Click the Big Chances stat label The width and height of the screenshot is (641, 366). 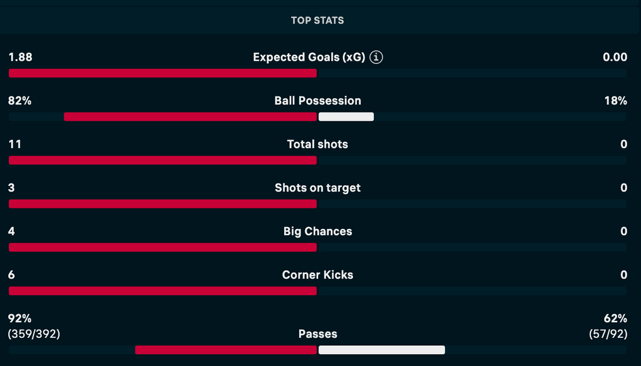coord(317,231)
